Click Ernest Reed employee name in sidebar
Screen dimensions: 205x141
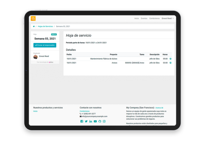[x=44, y=56]
